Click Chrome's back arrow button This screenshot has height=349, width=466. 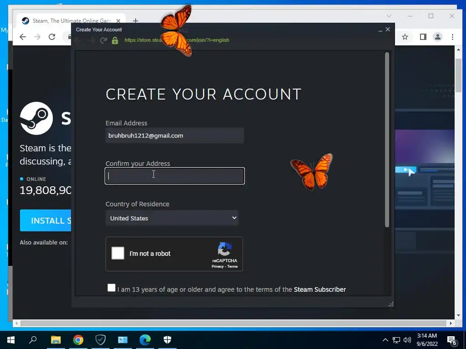point(23,37)
